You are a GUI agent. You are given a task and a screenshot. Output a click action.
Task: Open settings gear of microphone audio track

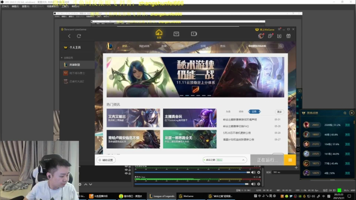[x=259, y=184]
